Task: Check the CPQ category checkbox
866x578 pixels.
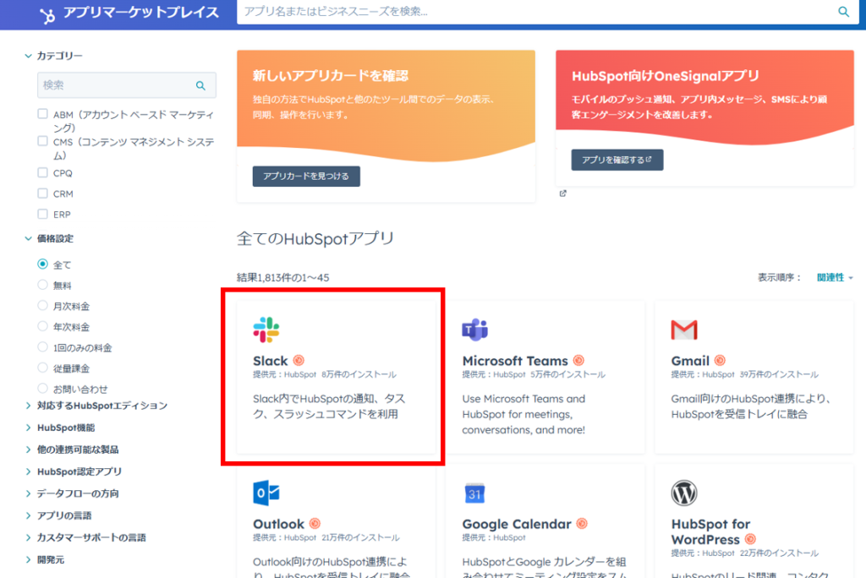Action: [42, 172]
